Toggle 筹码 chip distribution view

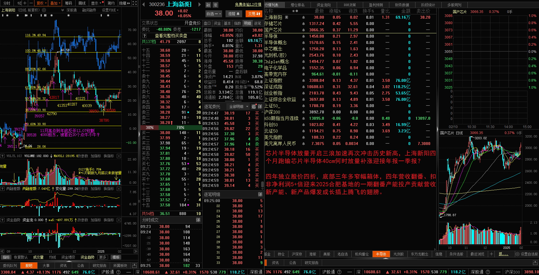coord(68,3)
